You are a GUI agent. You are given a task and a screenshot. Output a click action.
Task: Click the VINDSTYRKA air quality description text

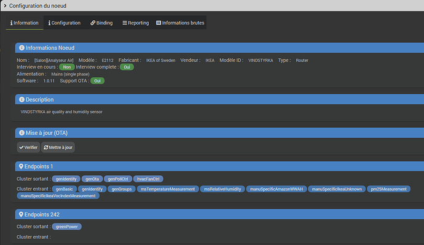[x=61, y=111]
